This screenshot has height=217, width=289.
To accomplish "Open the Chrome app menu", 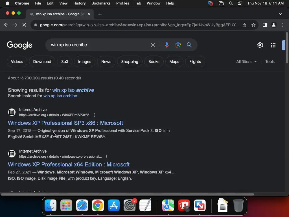I will pos(22,3).
